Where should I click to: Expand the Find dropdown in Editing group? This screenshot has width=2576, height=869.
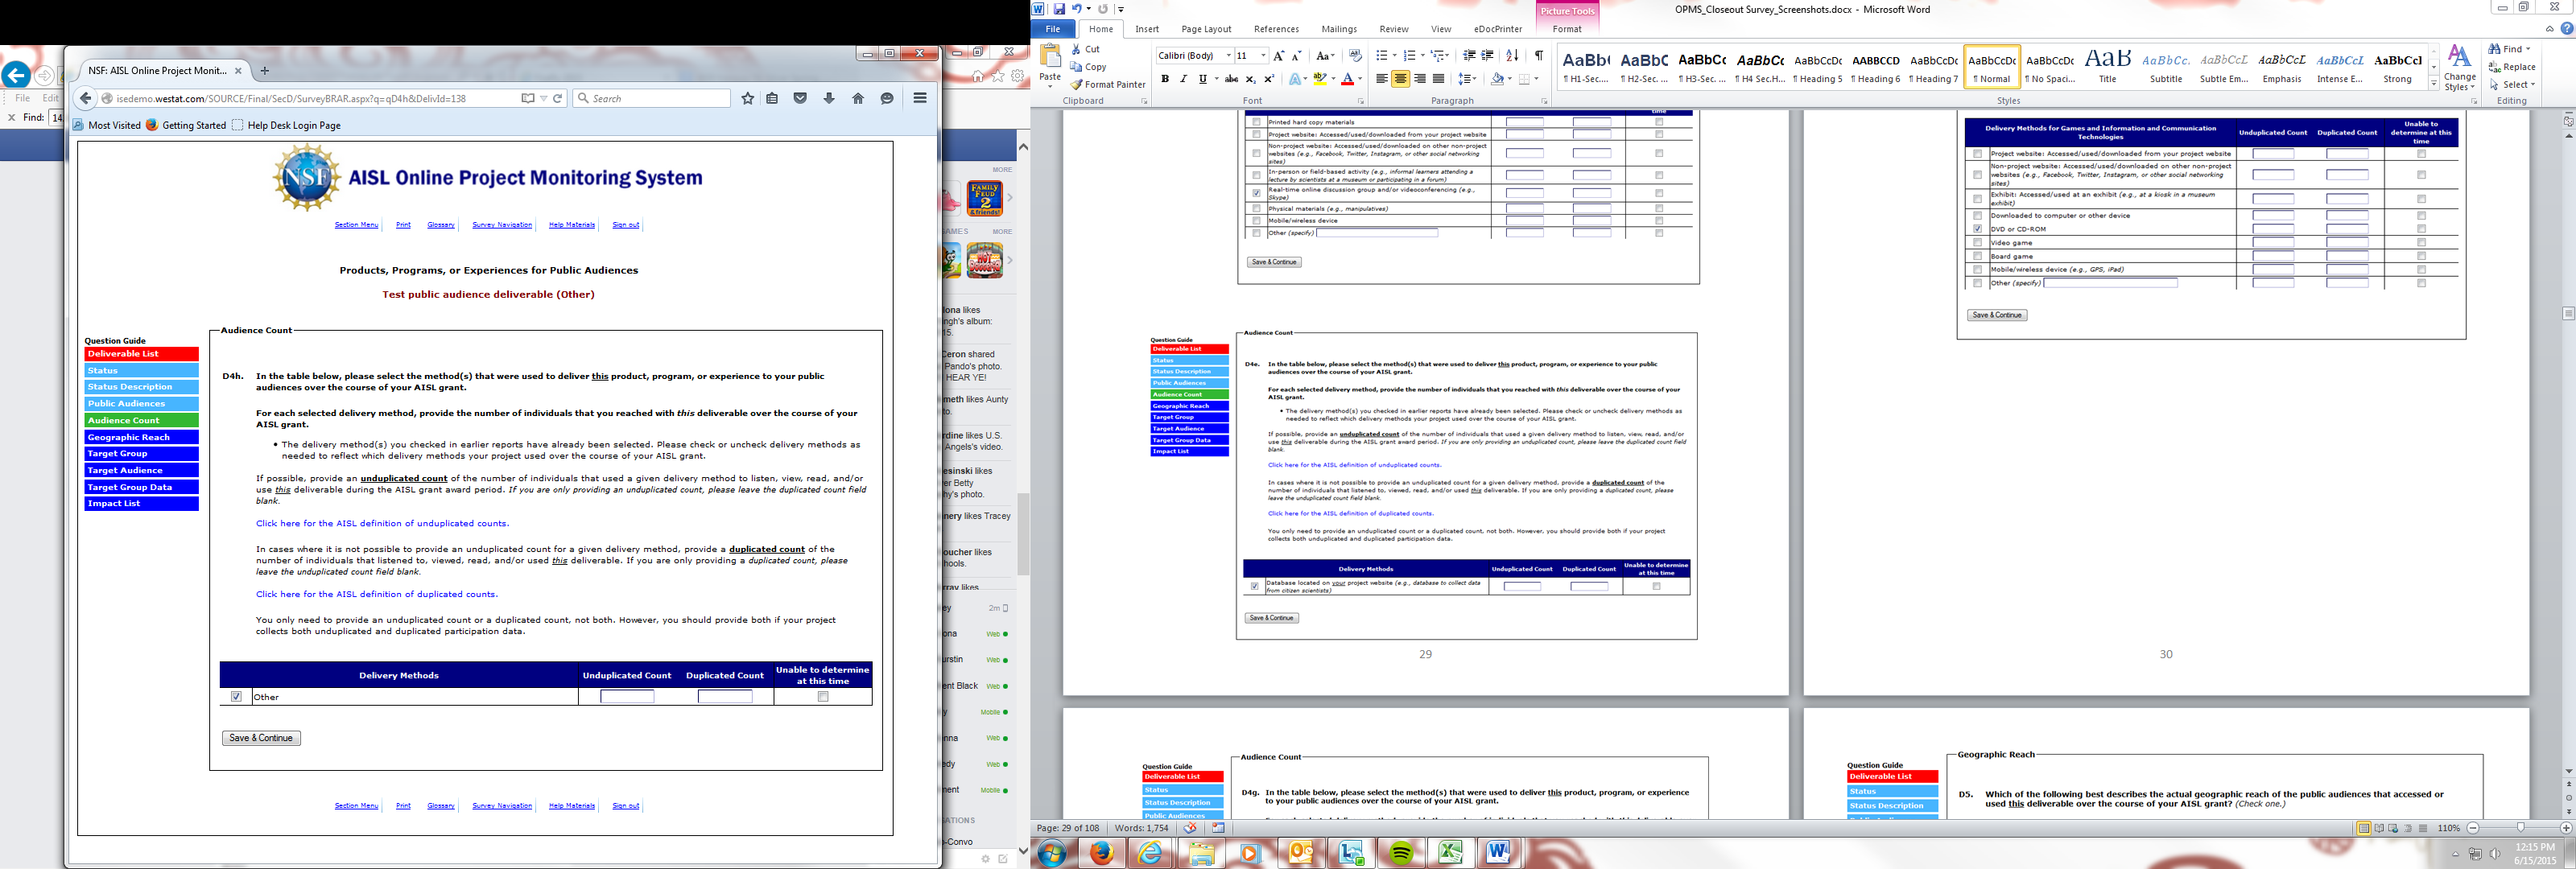pos(2528,49)
